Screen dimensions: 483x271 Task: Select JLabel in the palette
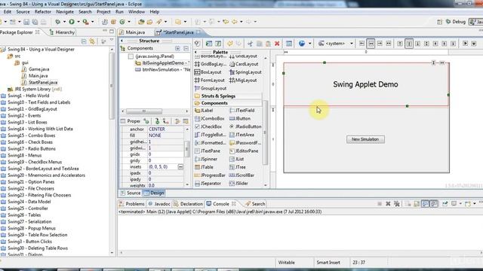(204, 111)
